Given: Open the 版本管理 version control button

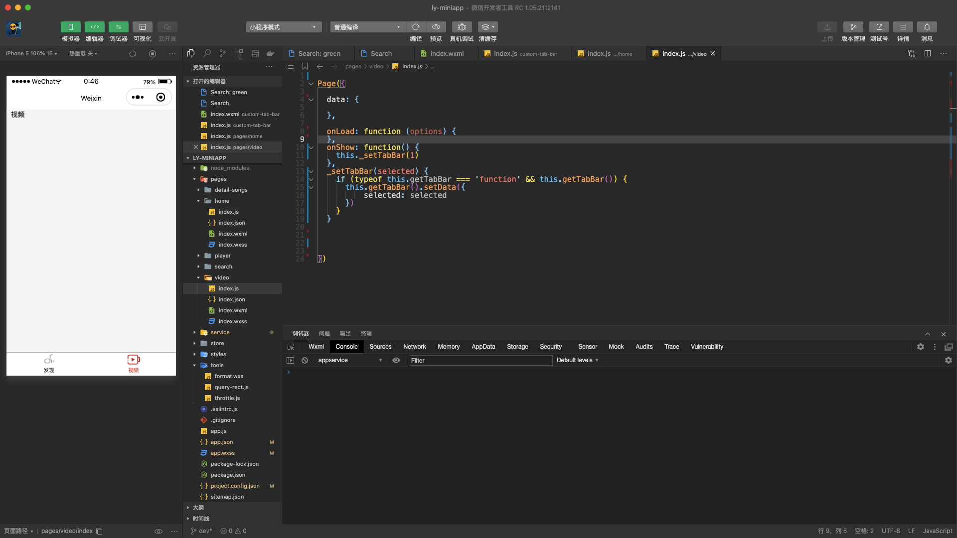Looking at the screenshot, I should pyautogui.click(x=853, y=27).
